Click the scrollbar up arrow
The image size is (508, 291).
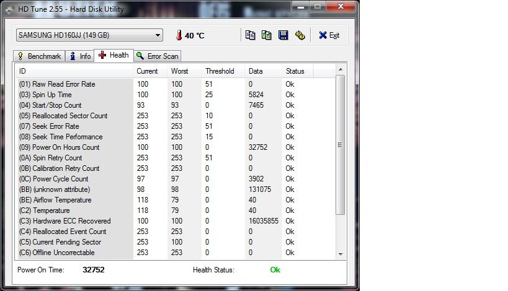point(340,69)
